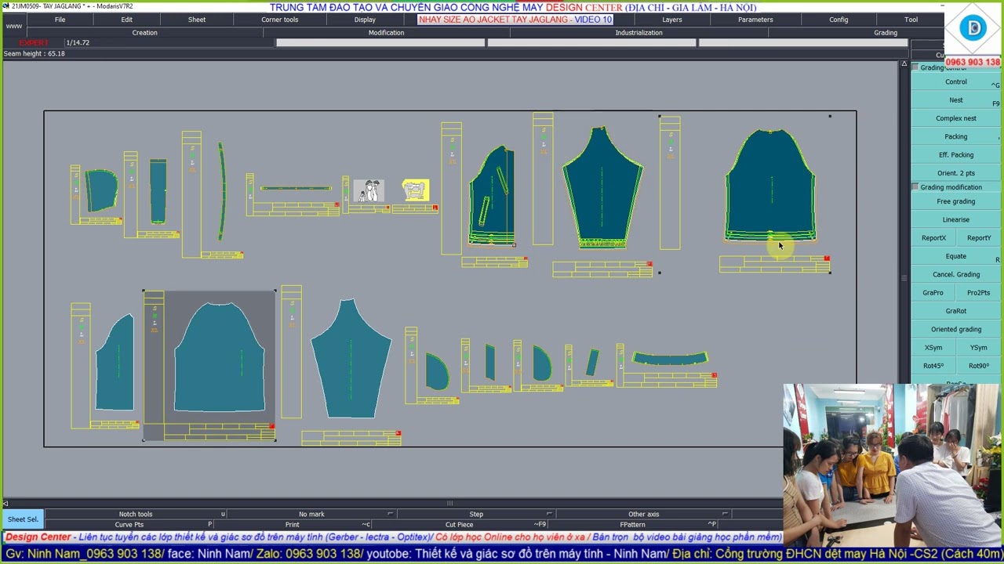This screenshot has width=1004, height=564.
Task: Select the Orient. 2 pts tool
Action: 955,173
